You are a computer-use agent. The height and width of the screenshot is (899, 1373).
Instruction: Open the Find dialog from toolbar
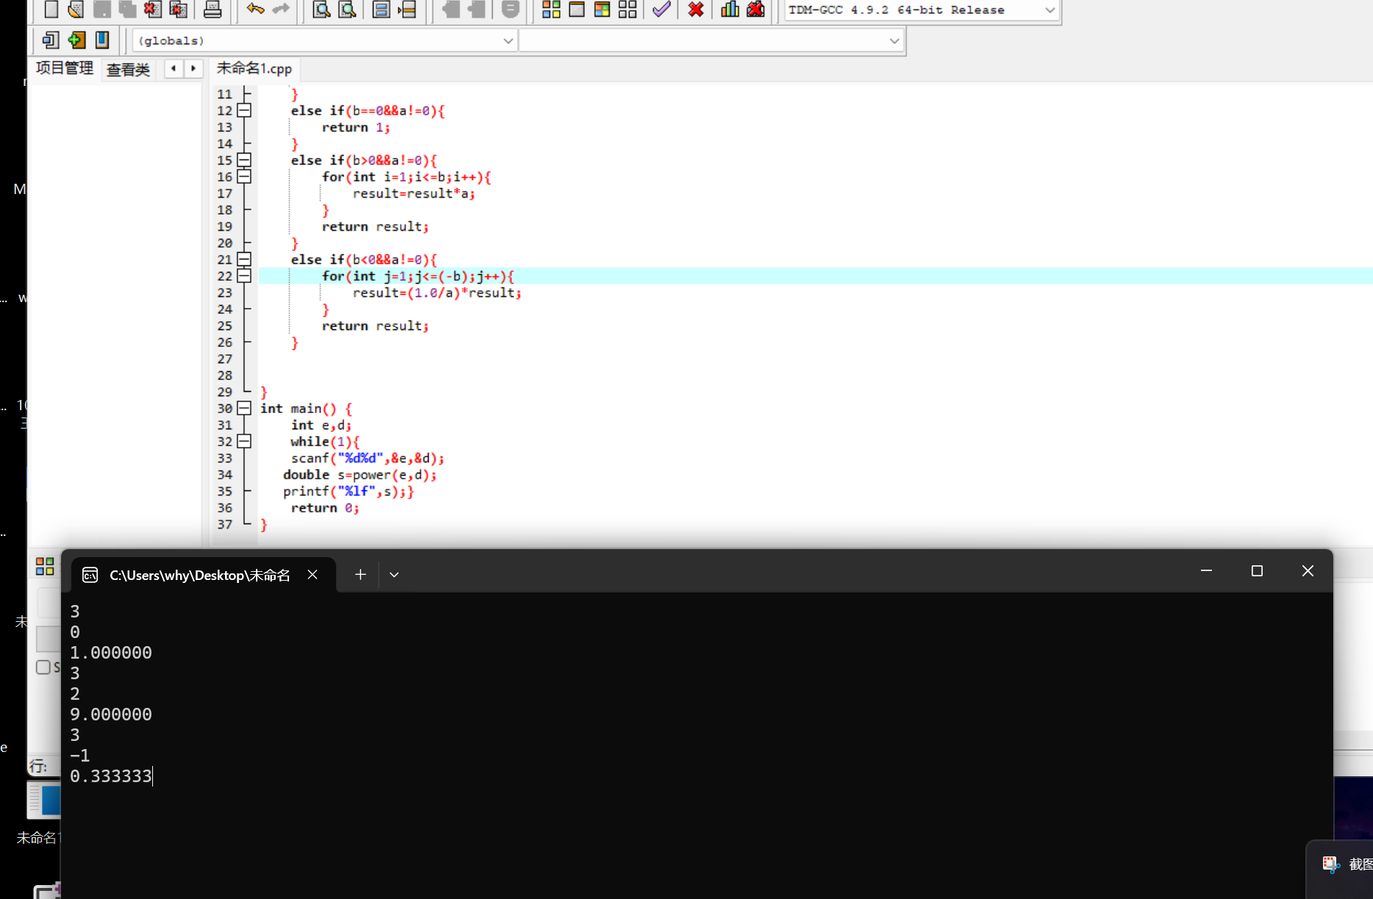coord(321,9)
